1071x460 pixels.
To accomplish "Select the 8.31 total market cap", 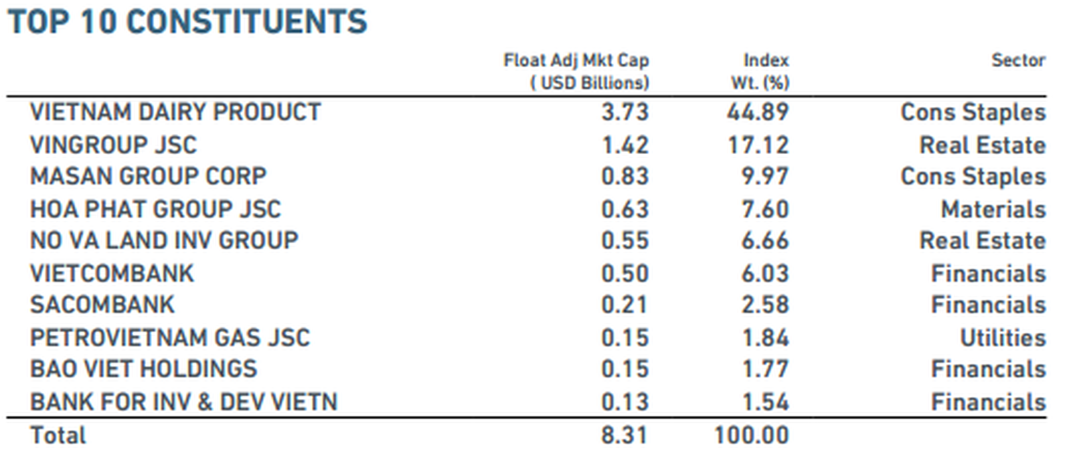I will 624,435.
